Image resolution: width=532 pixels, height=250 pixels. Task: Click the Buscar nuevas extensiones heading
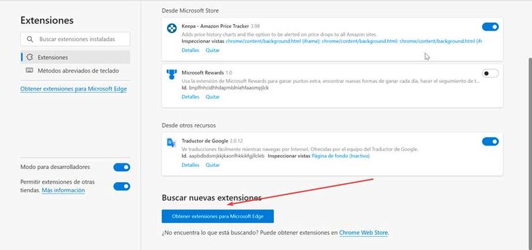click(212, 198)
